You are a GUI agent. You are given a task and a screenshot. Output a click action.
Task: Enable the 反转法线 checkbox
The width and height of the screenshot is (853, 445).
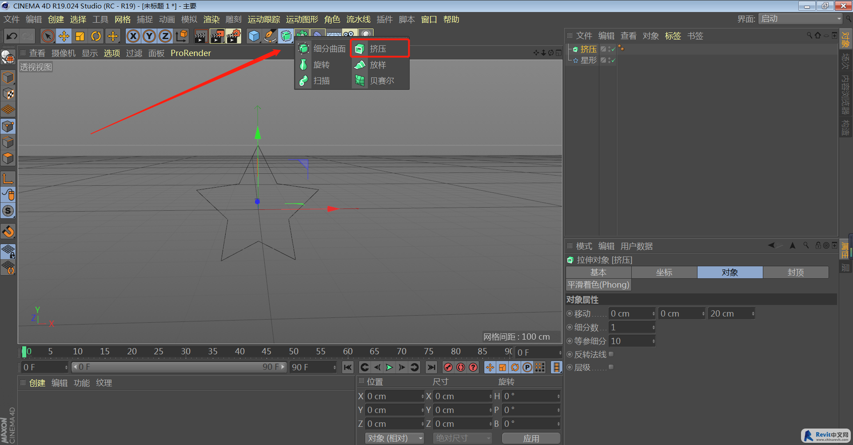[x=611, y=354]
